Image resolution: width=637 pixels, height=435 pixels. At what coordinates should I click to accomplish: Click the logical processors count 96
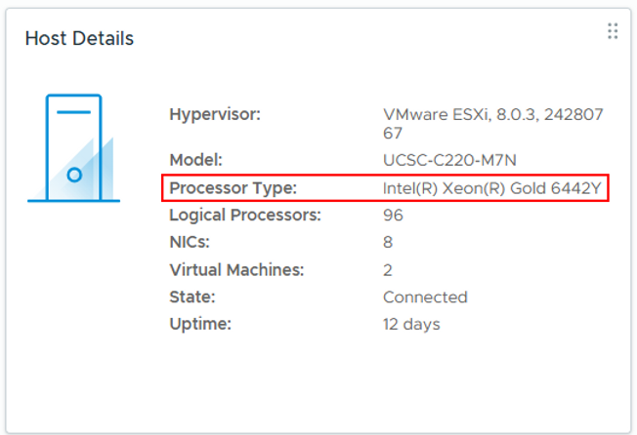[394, 215]
